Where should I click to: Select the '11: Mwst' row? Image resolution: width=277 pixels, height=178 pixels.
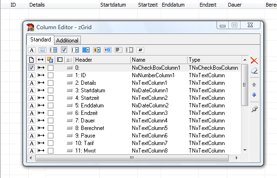[x=134, y=151]
